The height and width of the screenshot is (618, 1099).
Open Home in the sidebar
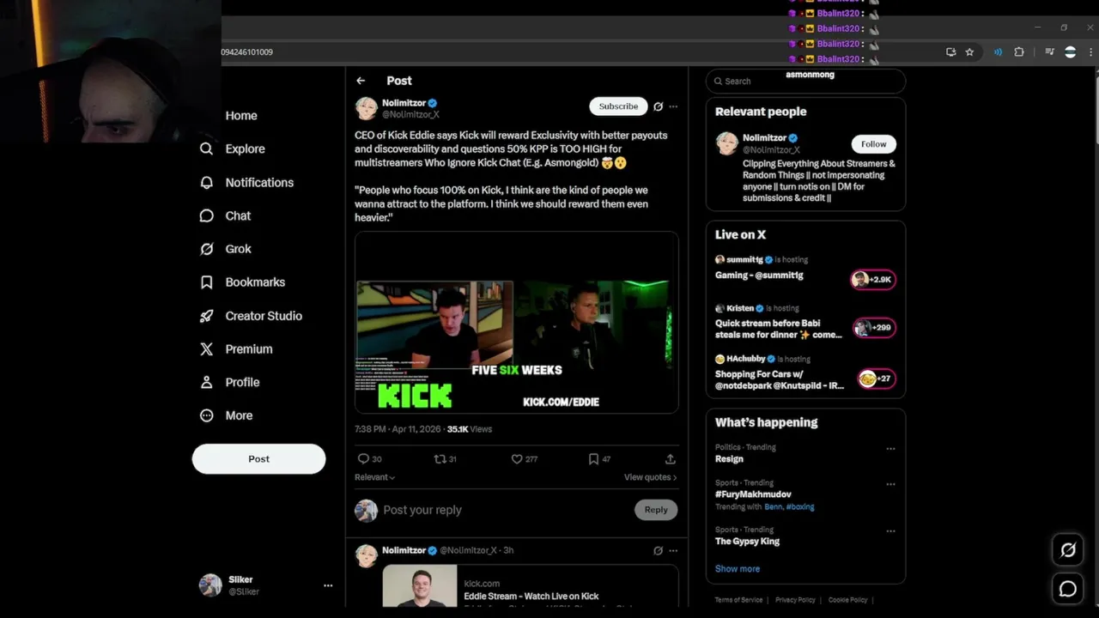[x=241, y=116]
